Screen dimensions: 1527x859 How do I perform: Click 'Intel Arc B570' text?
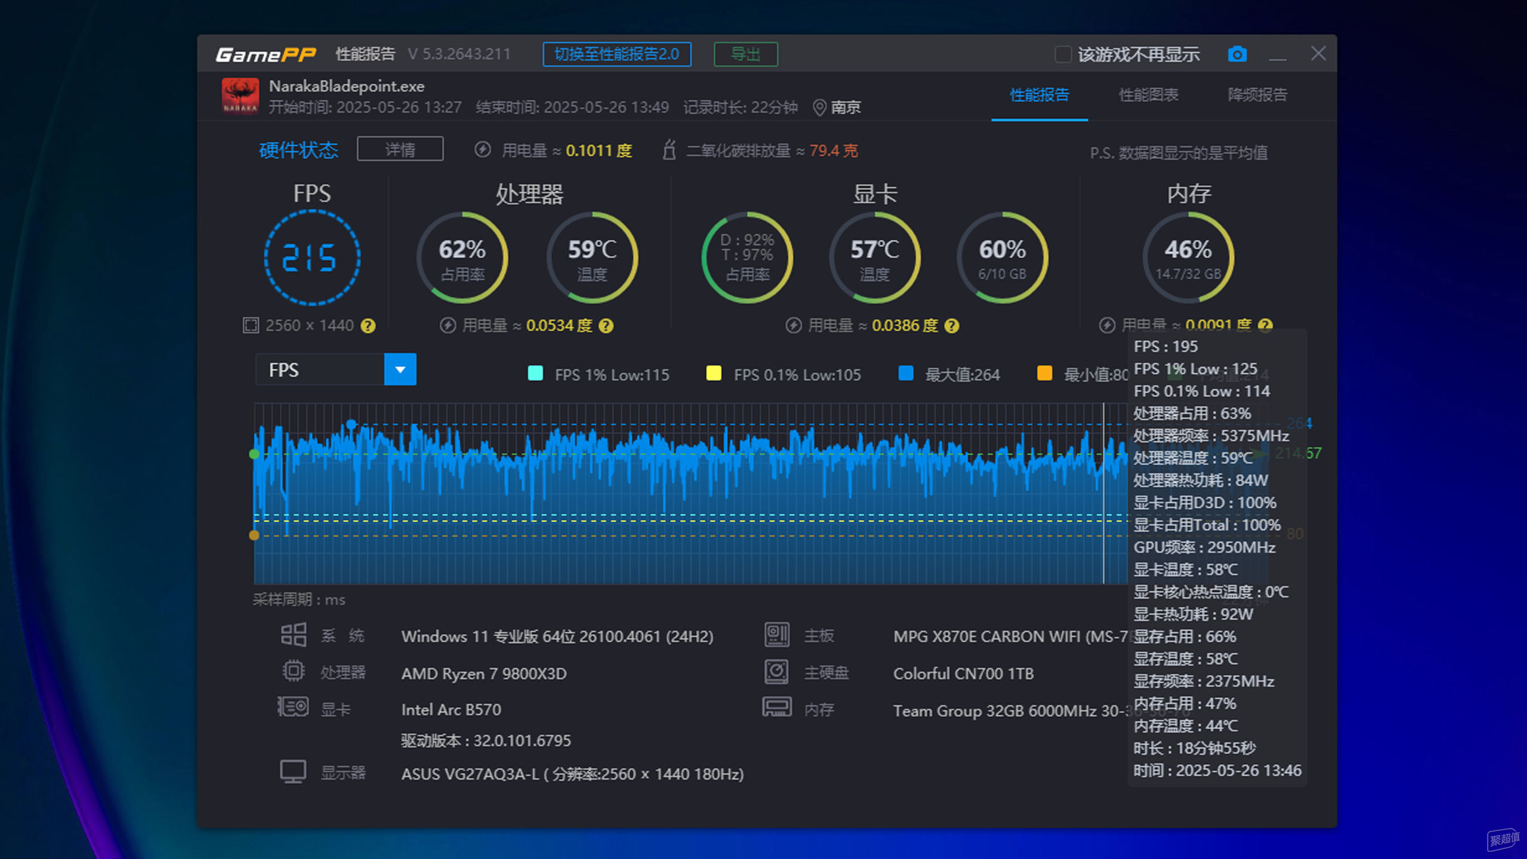coord(451,709)
